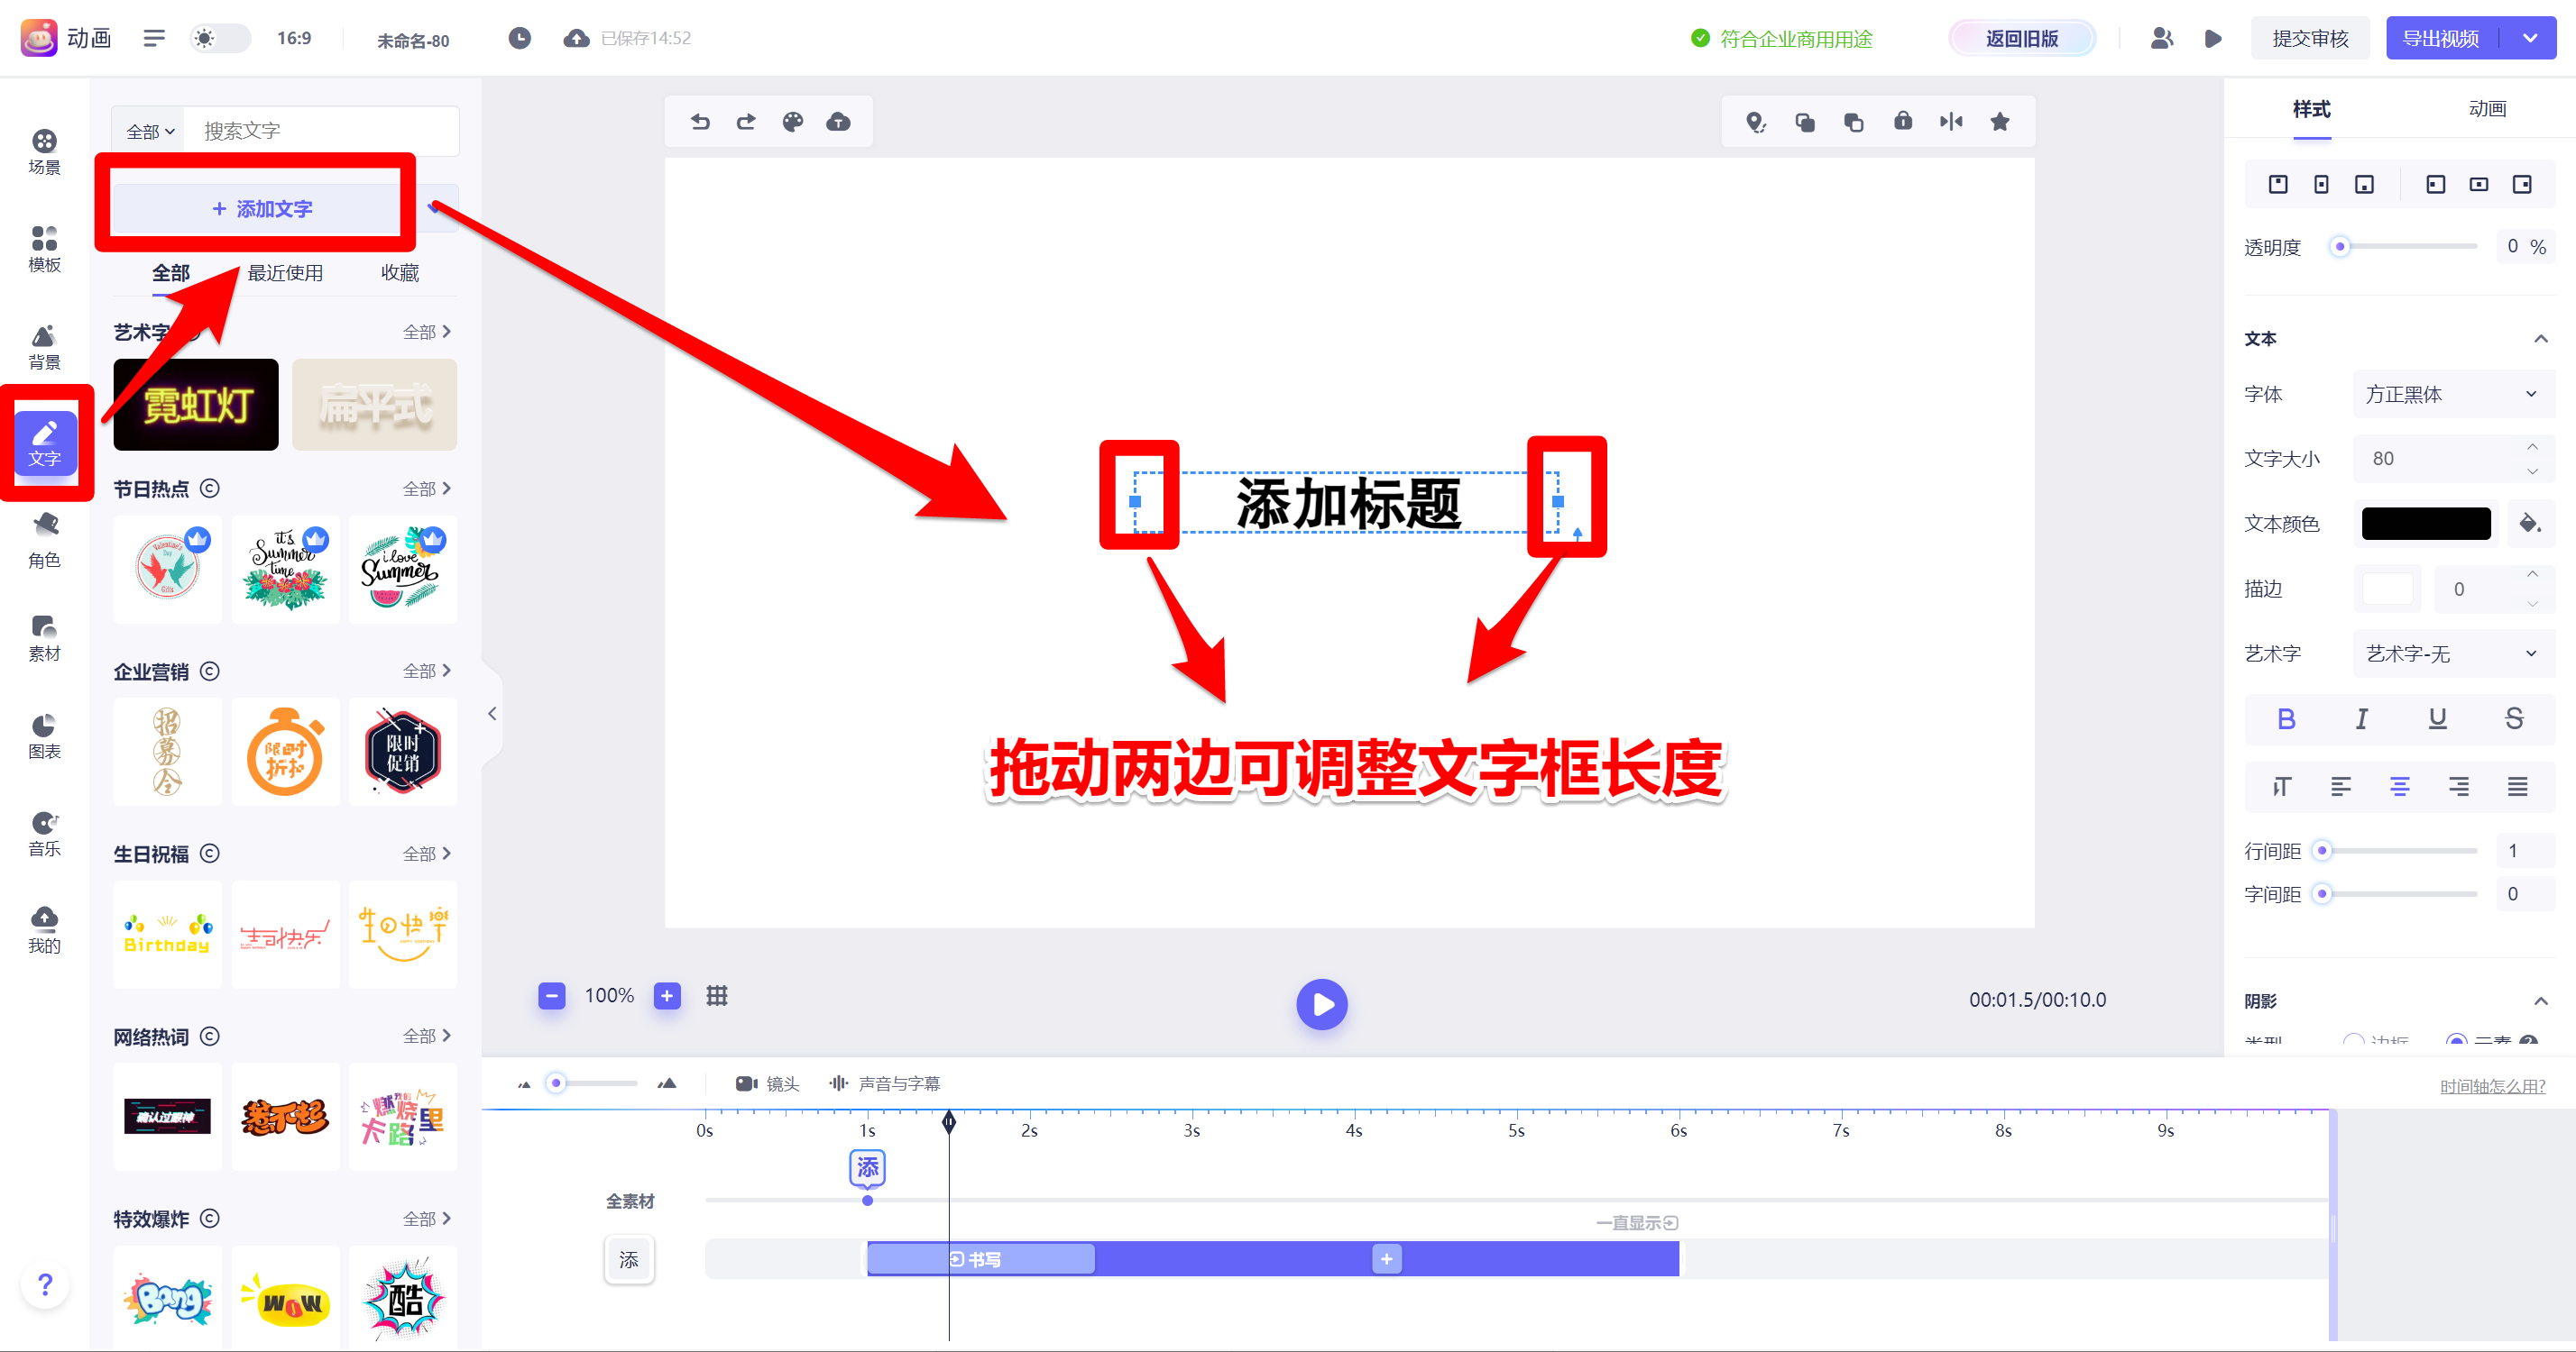Set text alignment to right
The height and width of the screenshot is (1352, 2576).
click(2459, 787)
